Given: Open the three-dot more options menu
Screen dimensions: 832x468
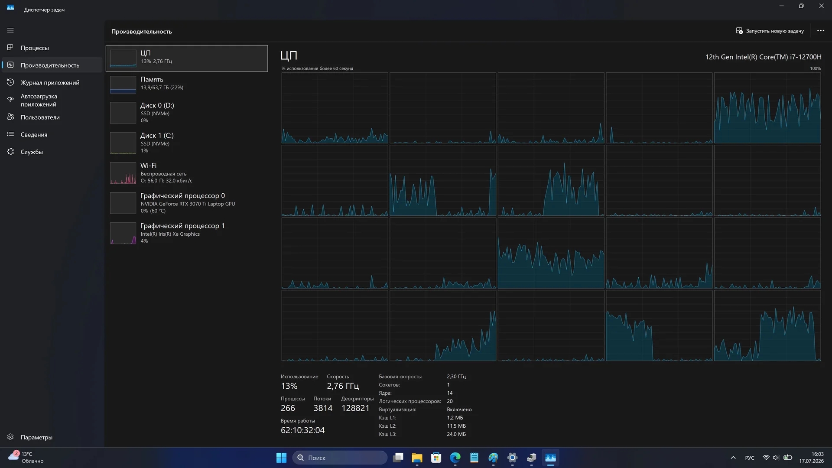Looking at the screenshot, I should pyautogui.click(x=821, y=31).
